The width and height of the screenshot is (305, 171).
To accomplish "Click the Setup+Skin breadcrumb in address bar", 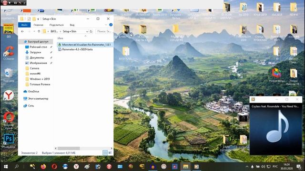I will (x=70, y=31).
